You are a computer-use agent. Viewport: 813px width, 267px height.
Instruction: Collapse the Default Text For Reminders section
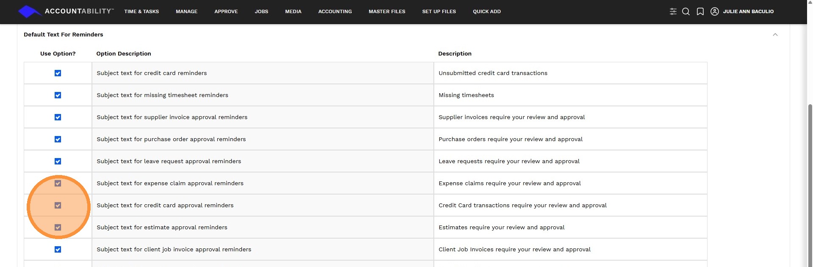coord(775,35)
